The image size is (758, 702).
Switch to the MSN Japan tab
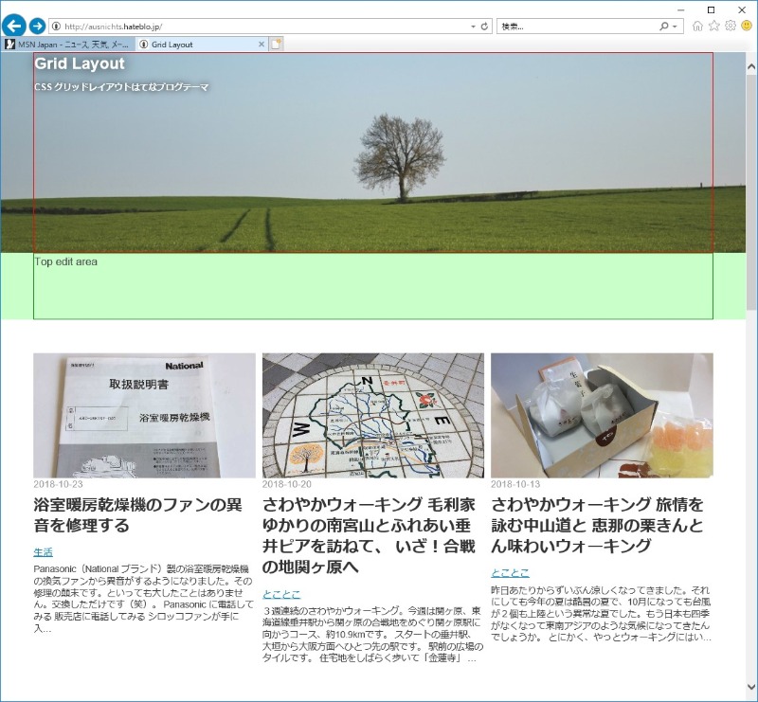click(68, 45)
